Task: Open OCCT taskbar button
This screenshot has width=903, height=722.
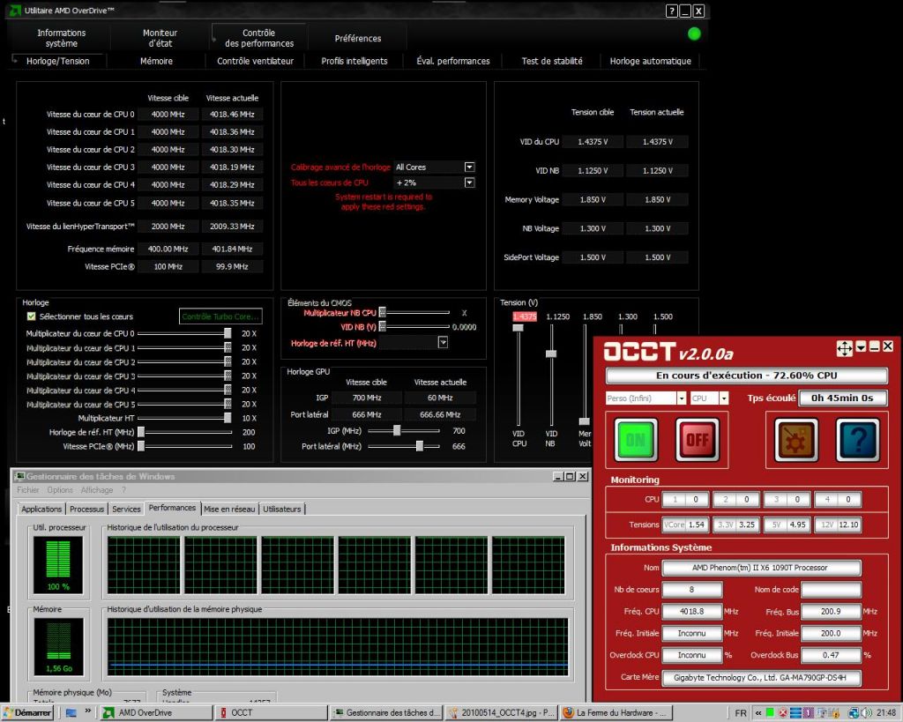Action: (271, 713)
